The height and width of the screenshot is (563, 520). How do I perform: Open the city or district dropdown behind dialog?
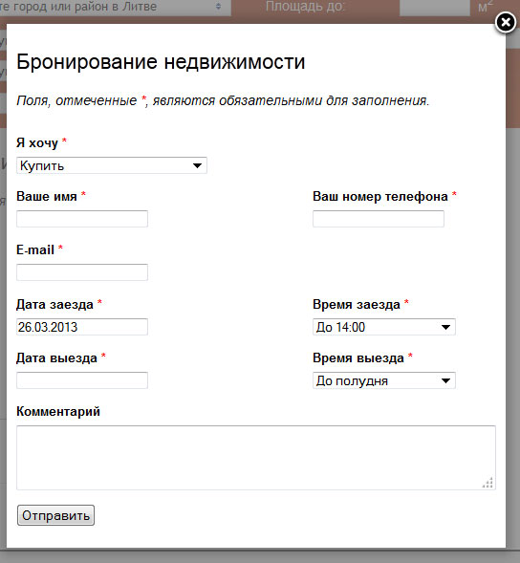click(x=116, y=8)
